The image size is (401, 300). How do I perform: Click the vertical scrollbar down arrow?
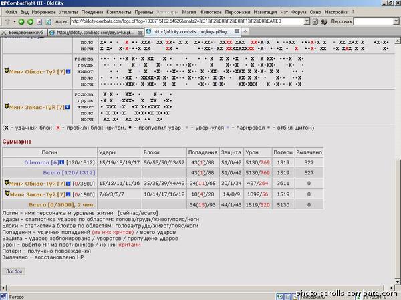click(398, 281)
